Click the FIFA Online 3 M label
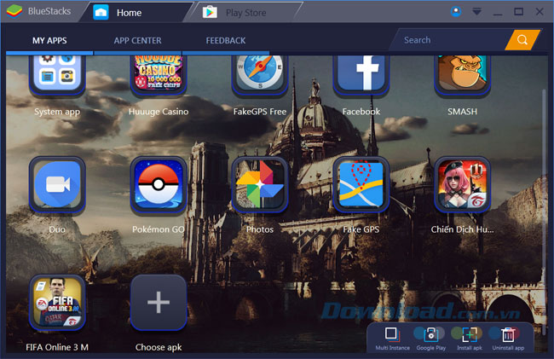 pos(57,347)
